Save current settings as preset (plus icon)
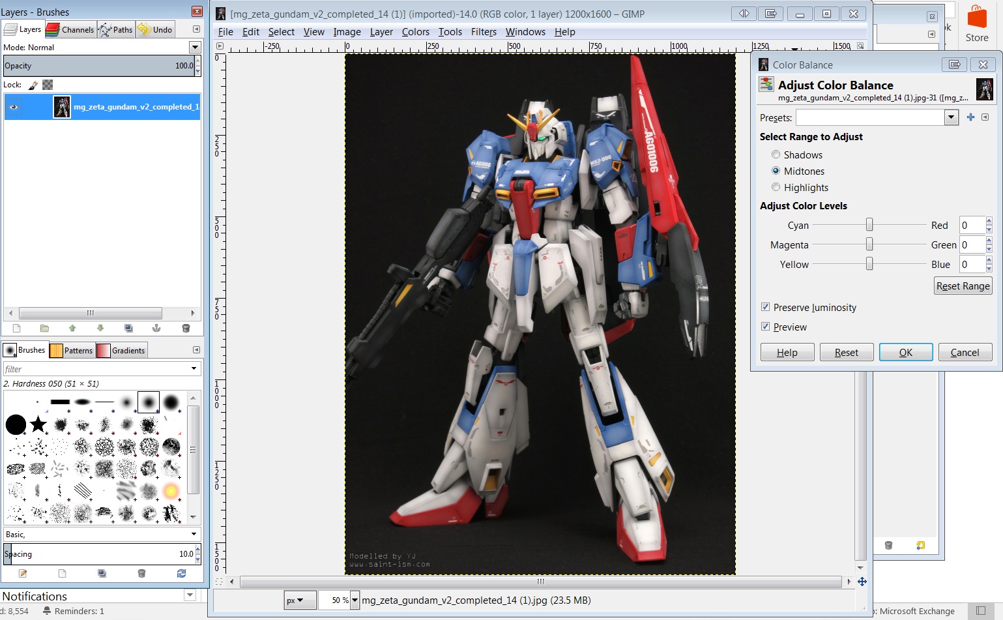The height and width of the screenshot is (620, 1003). coord(970,117)
